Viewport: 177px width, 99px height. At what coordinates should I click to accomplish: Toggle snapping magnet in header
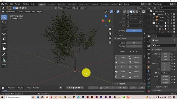pyautogui.click(x=74, y=8)
